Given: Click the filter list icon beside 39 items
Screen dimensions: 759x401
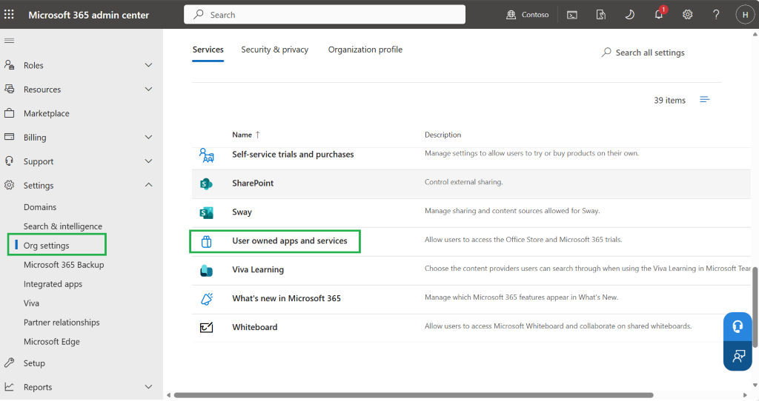Looking at the screenshot, I should tap(705, 100).
